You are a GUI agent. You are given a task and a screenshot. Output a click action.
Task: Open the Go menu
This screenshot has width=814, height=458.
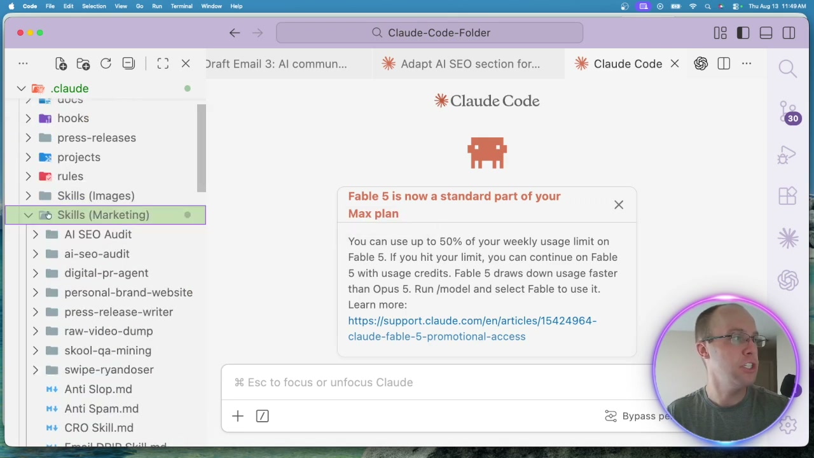pyautogui.click(x=139, y=6)
